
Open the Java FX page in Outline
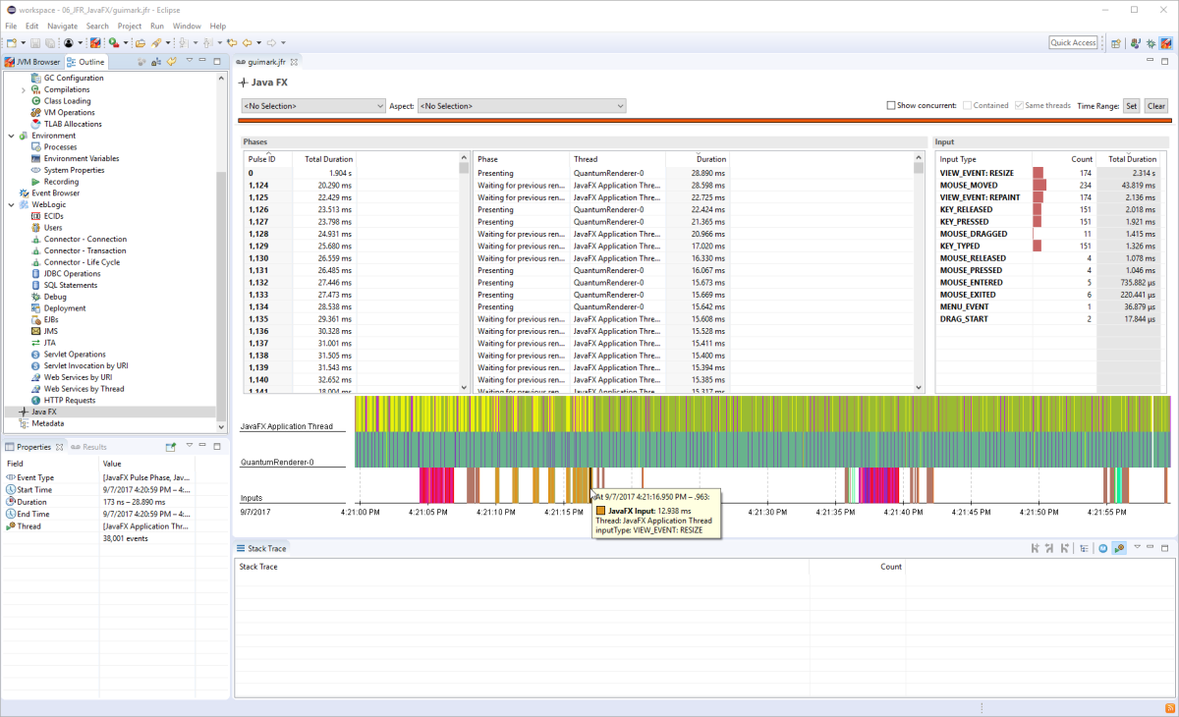pos(43,413)
